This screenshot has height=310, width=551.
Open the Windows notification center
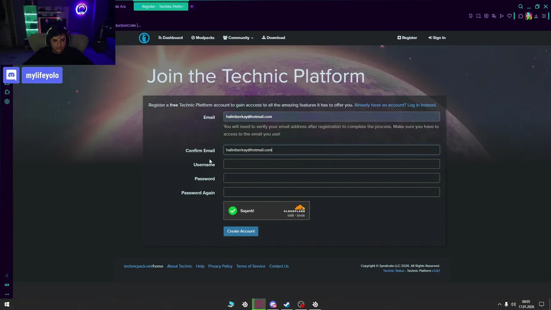[542, 304]
